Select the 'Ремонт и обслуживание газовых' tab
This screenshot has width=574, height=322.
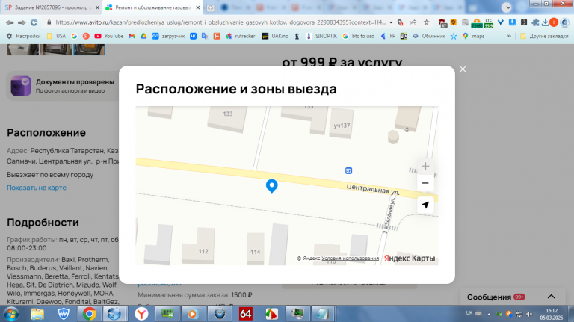[x=152, y=7]
